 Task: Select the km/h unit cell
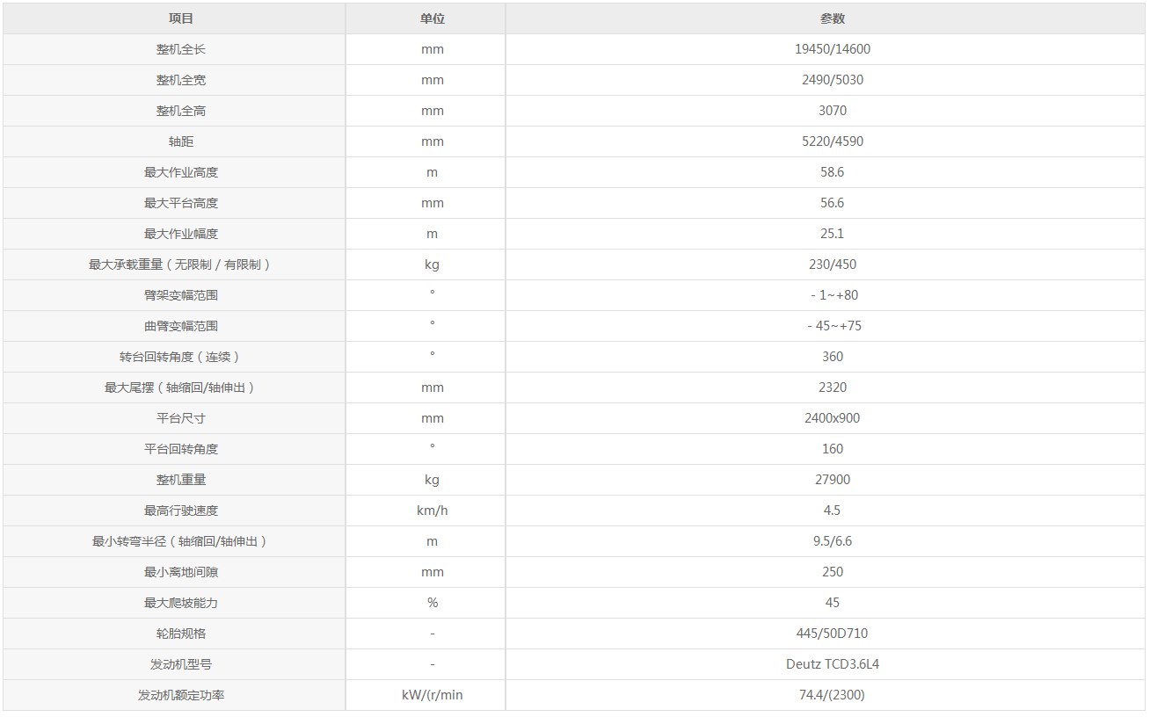(432, 511)
